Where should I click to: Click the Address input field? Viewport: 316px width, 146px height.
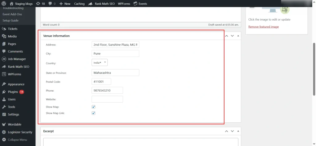(x=115, y=45)
